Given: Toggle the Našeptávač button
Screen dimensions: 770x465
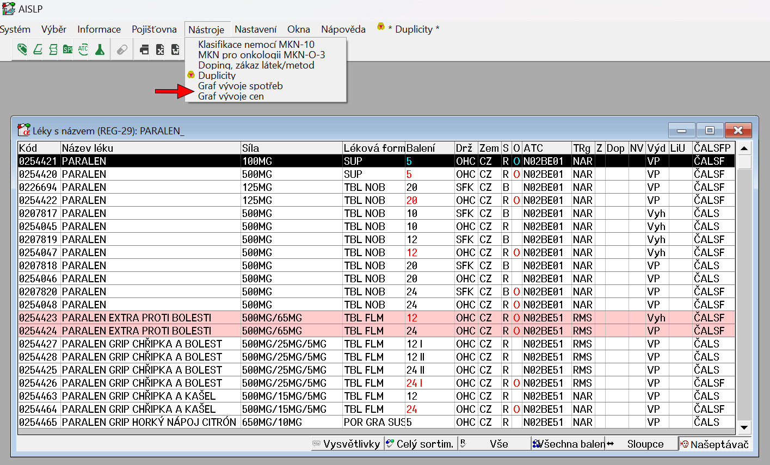Looking at the screenshot, I should coord(714,444).
